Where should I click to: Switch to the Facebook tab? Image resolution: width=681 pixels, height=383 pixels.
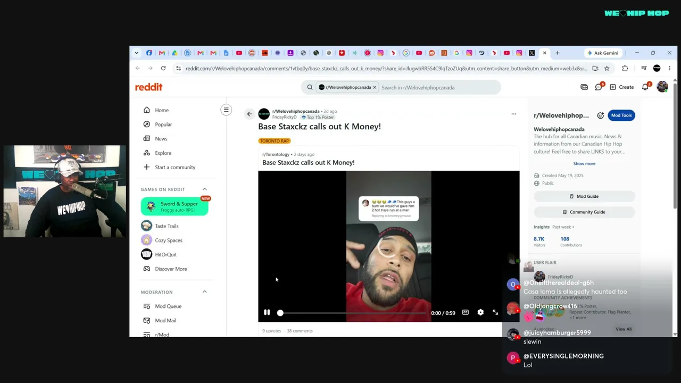(149, 53)
